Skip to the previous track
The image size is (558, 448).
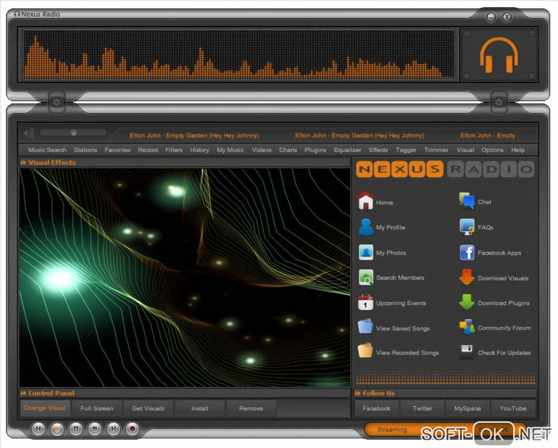(38, 429)
